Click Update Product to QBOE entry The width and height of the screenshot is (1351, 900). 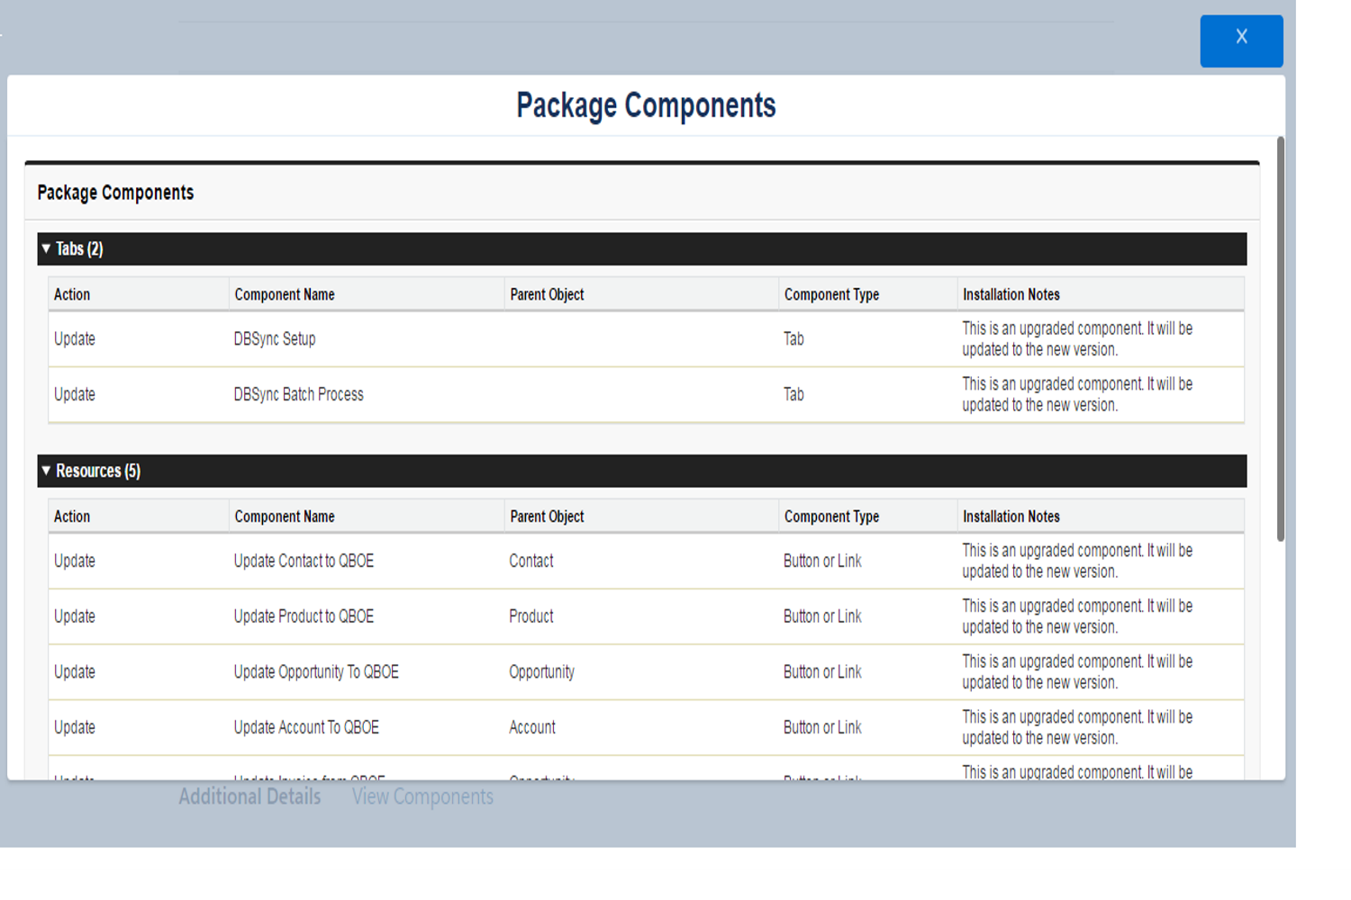[304, 616]
